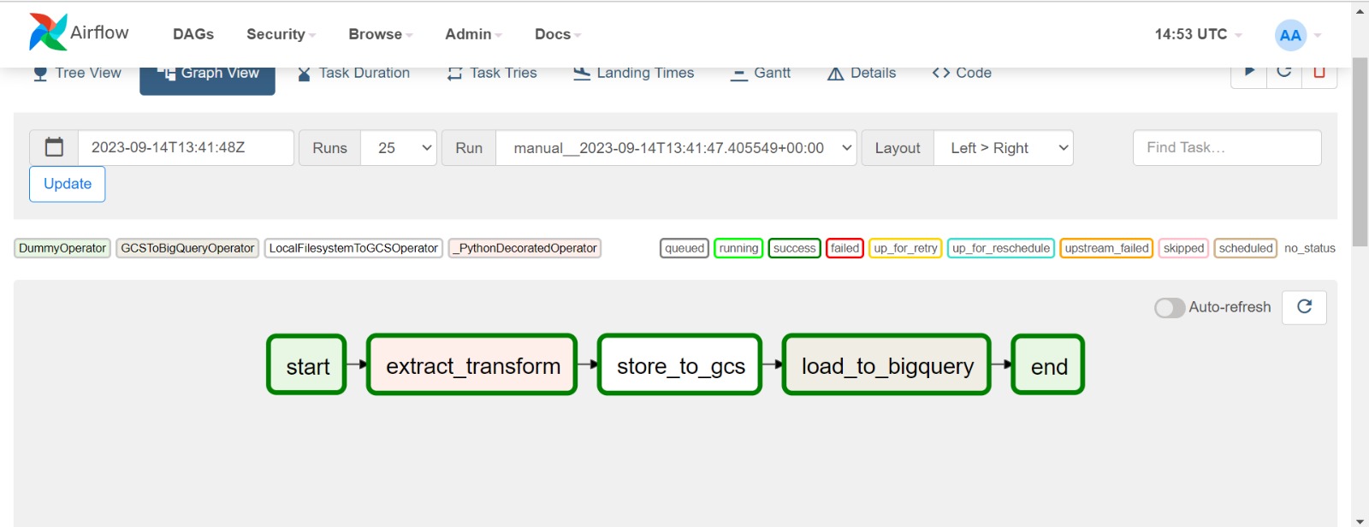1369x527 pixels.
Task: Open the Code tab
Action: (962, 74)
